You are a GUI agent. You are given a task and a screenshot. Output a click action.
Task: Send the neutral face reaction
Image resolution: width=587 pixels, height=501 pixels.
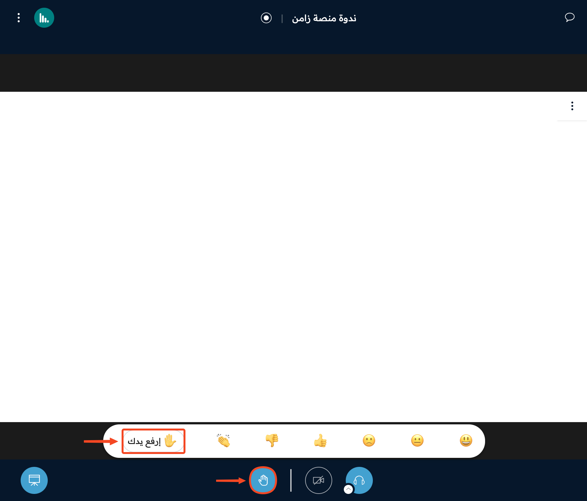(x=417, y=440)
